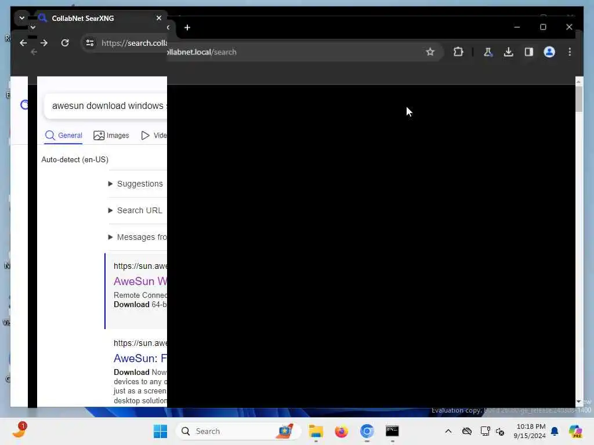Open the blue AweSun: F result link
The image size is (594, 445).
pos(140,358)
